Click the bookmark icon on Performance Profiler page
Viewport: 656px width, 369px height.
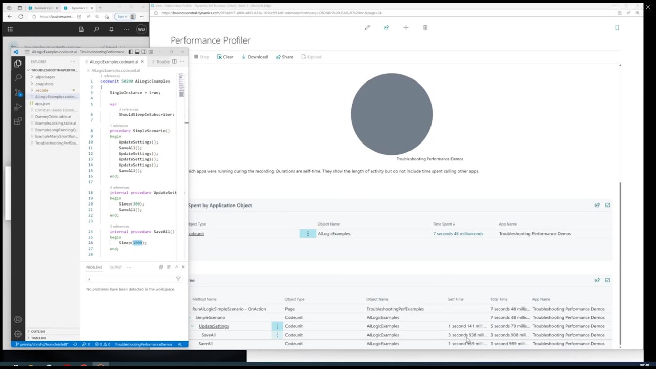click(617, 27)
